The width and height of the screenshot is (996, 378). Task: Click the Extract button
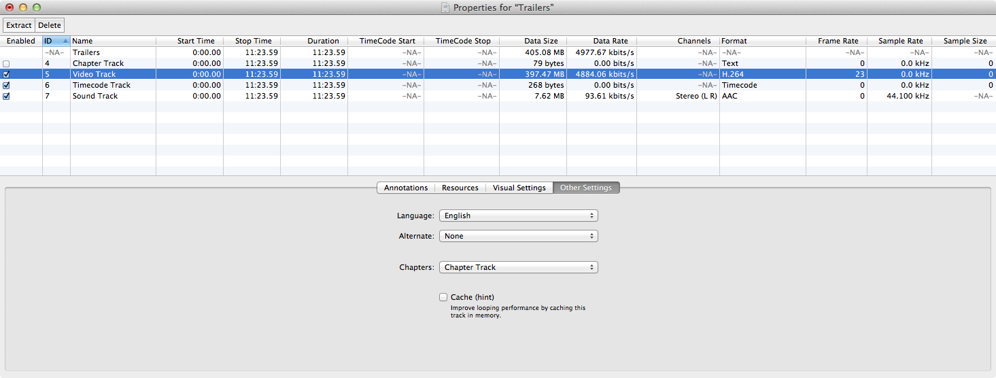point(19,25)
